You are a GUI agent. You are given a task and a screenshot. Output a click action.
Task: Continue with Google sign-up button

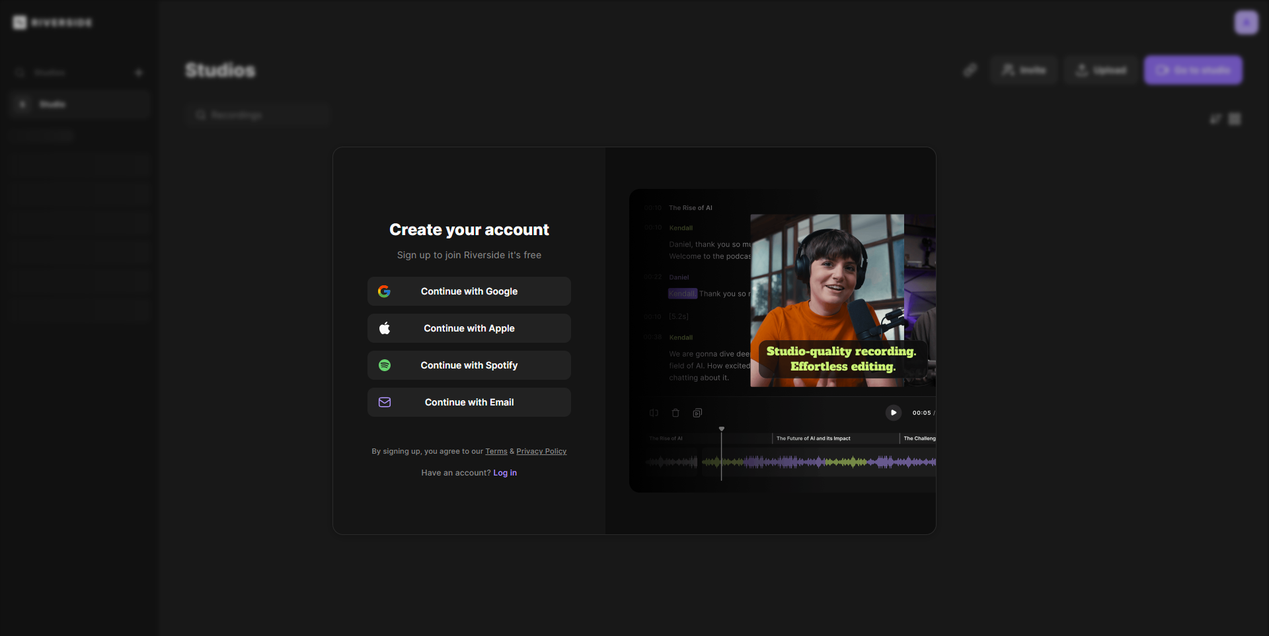pos(469,291)
